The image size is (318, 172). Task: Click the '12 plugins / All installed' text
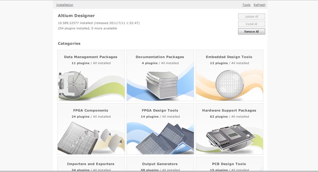point(229,63)
